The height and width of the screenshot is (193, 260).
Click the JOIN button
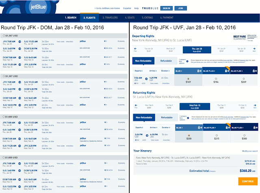pyautogui.click(x=180, y=8)
